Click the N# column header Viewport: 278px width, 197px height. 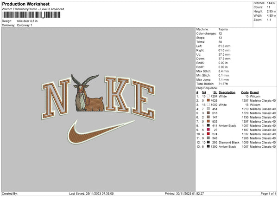coord(204,92)
